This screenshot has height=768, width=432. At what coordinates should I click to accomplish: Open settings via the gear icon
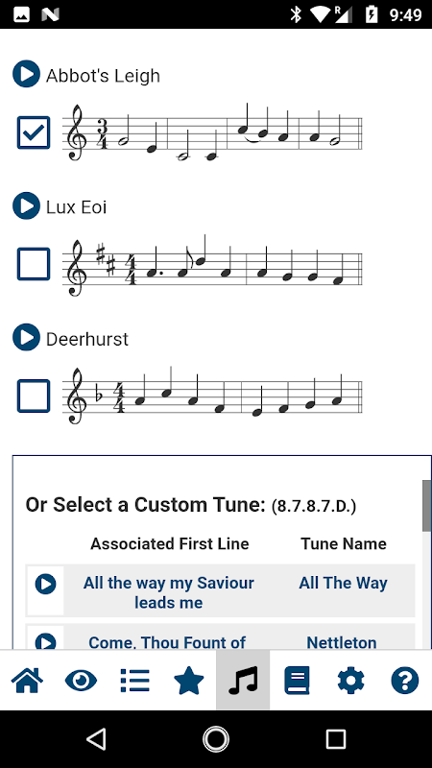coord(350,681)
